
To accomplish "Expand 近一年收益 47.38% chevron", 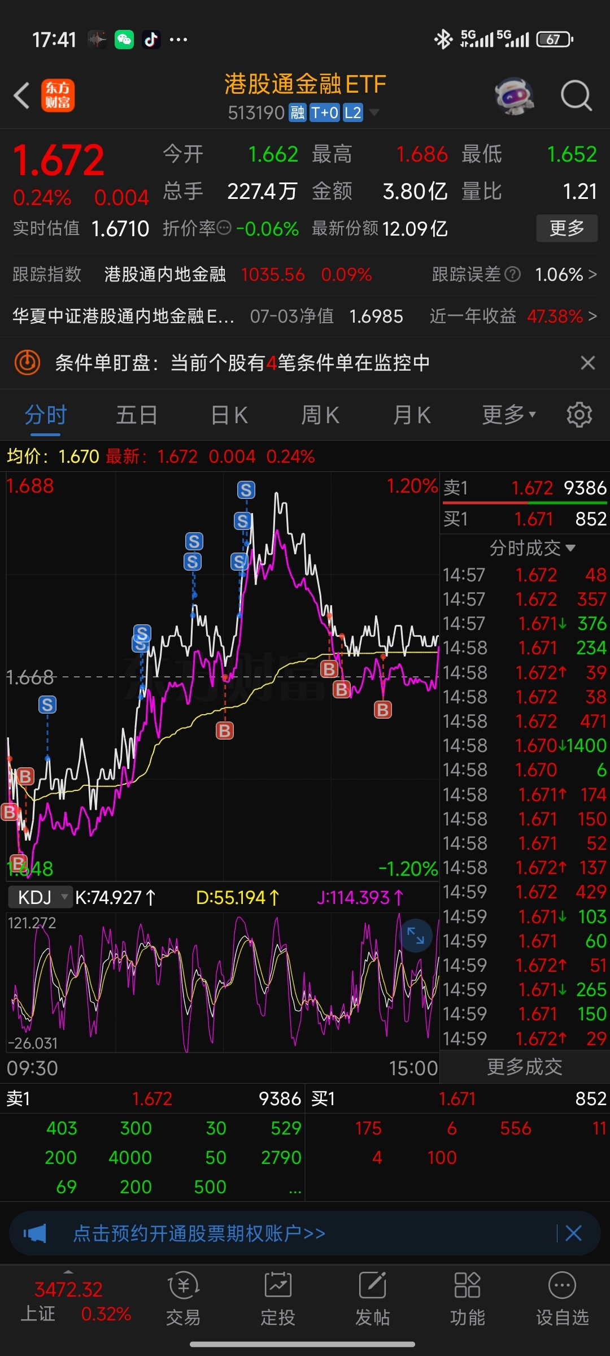I will click(x=592, y=316).
